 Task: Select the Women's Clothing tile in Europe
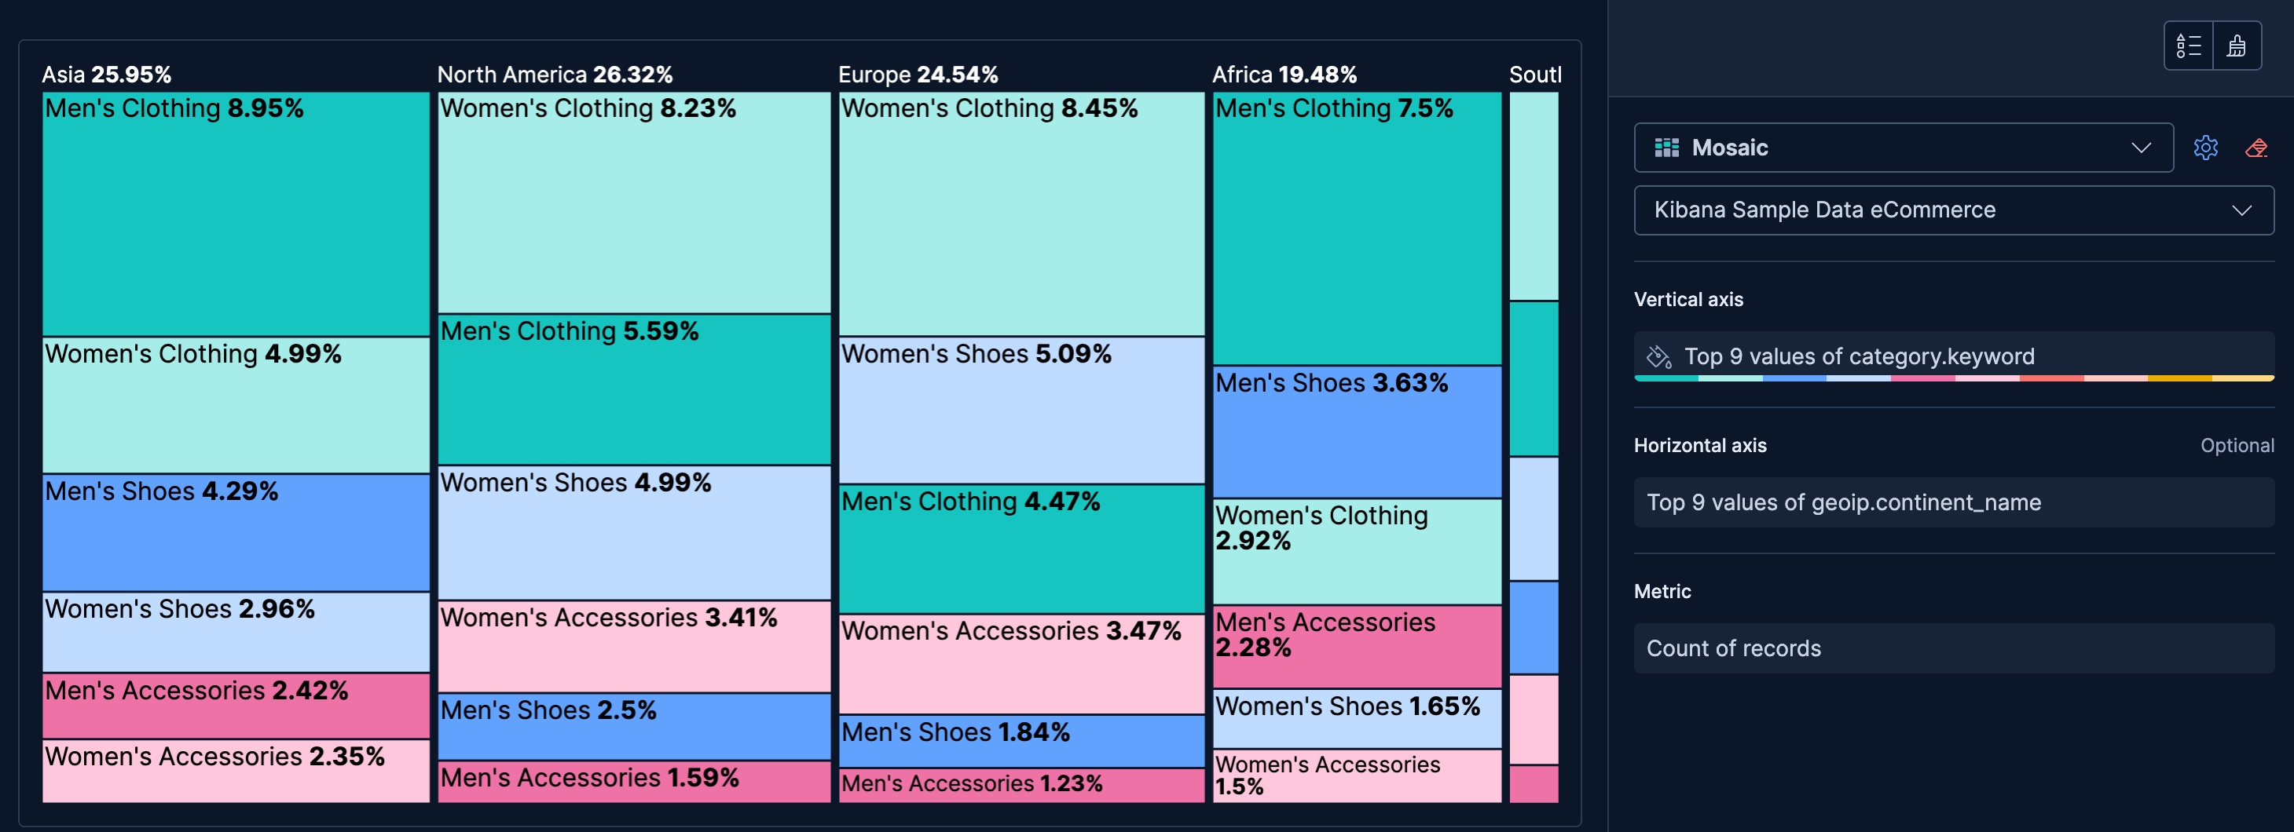[1021, 213]
